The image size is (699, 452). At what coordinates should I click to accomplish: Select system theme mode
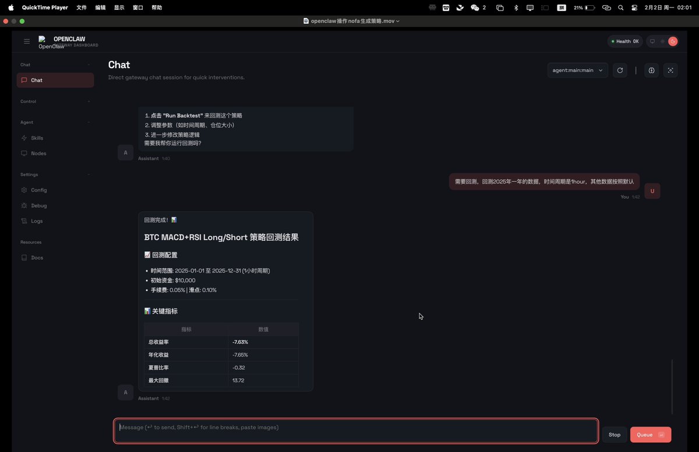(652, 41)
